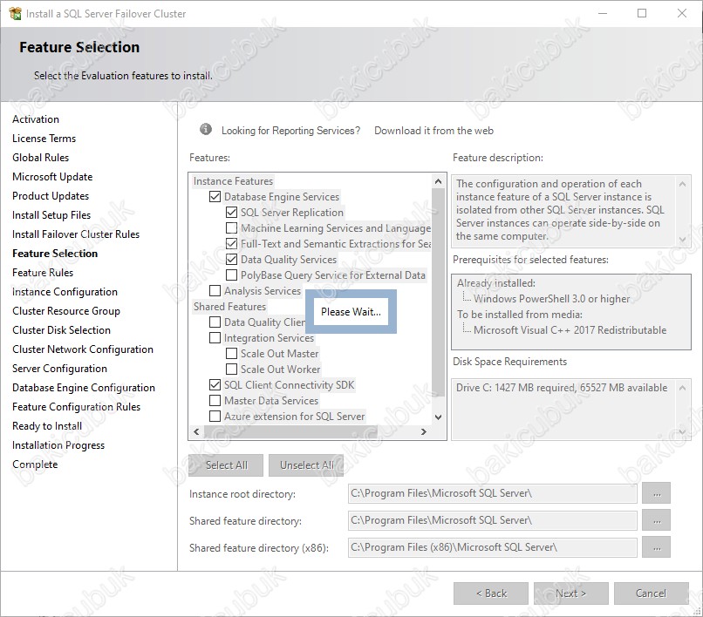
Task: Select Feature Rules step in sidebar
Action: point(43,273)
